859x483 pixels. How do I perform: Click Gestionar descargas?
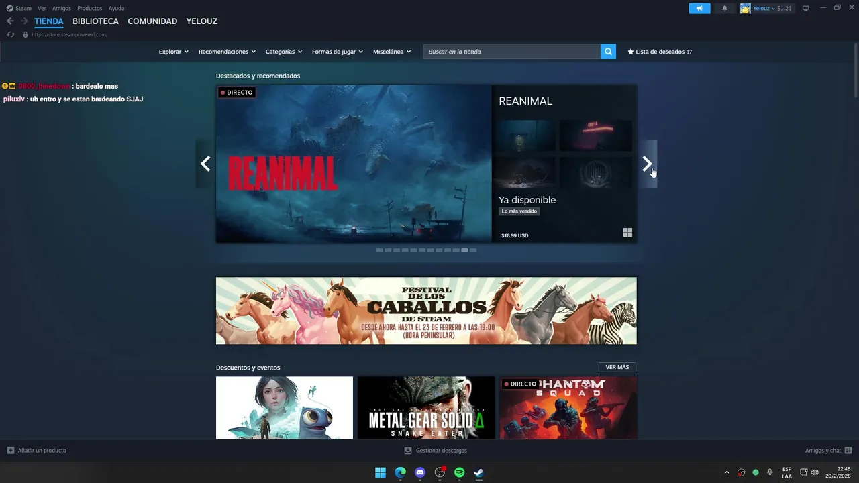(442, 451)
